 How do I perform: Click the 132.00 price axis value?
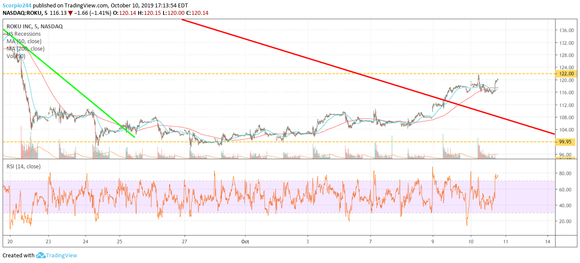point(566,43)
